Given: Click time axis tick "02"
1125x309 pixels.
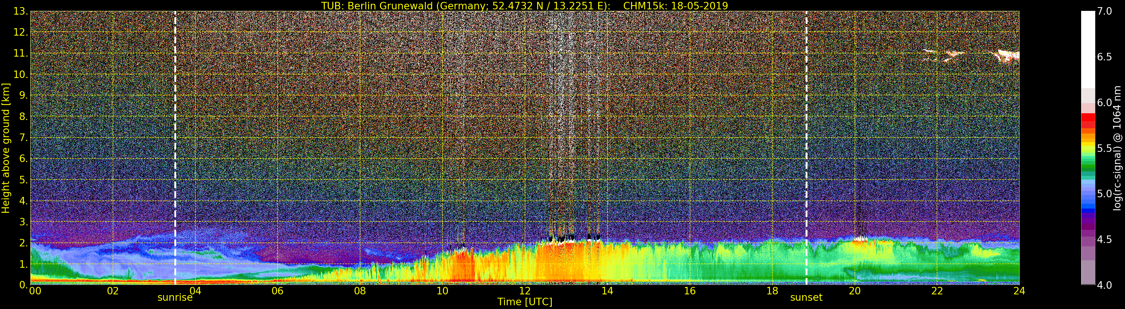Looking at the screenshot, I should click(113, 291).
